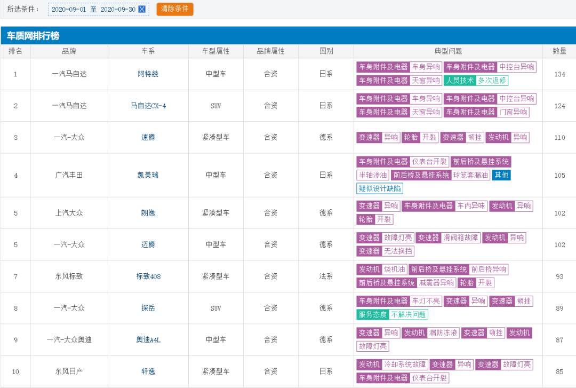The width and height of the screenshot is (576, 388).
Task: Select brand cell 上汽大众
Action: pyautogui.click(x=69, y=213)
